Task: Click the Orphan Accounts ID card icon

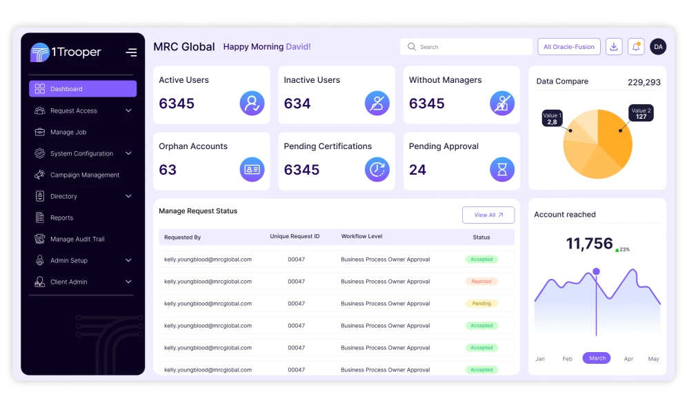Action: pos(252,169)
